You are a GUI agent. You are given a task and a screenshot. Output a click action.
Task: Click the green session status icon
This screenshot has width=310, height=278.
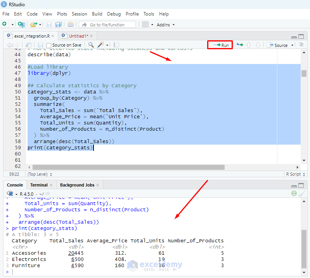click(294, 193)
